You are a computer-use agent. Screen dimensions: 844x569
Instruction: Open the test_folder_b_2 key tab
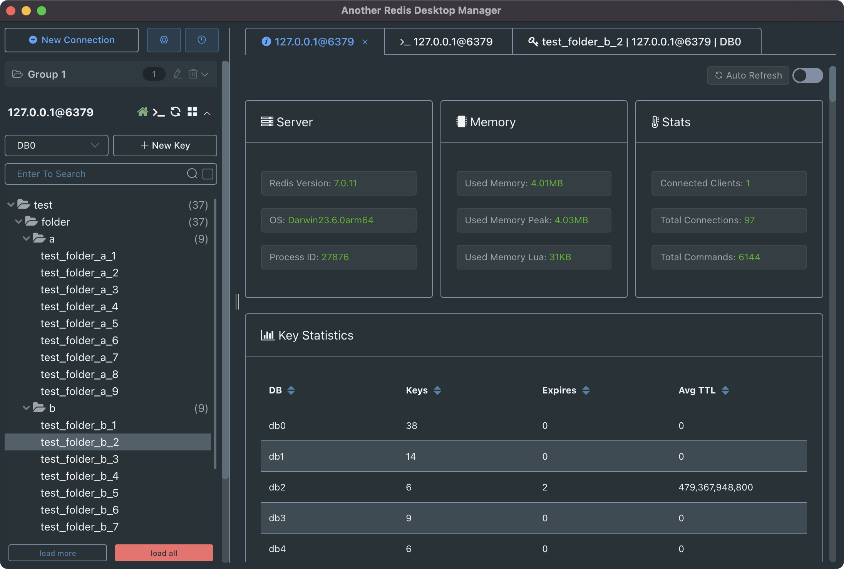[636, 42]
